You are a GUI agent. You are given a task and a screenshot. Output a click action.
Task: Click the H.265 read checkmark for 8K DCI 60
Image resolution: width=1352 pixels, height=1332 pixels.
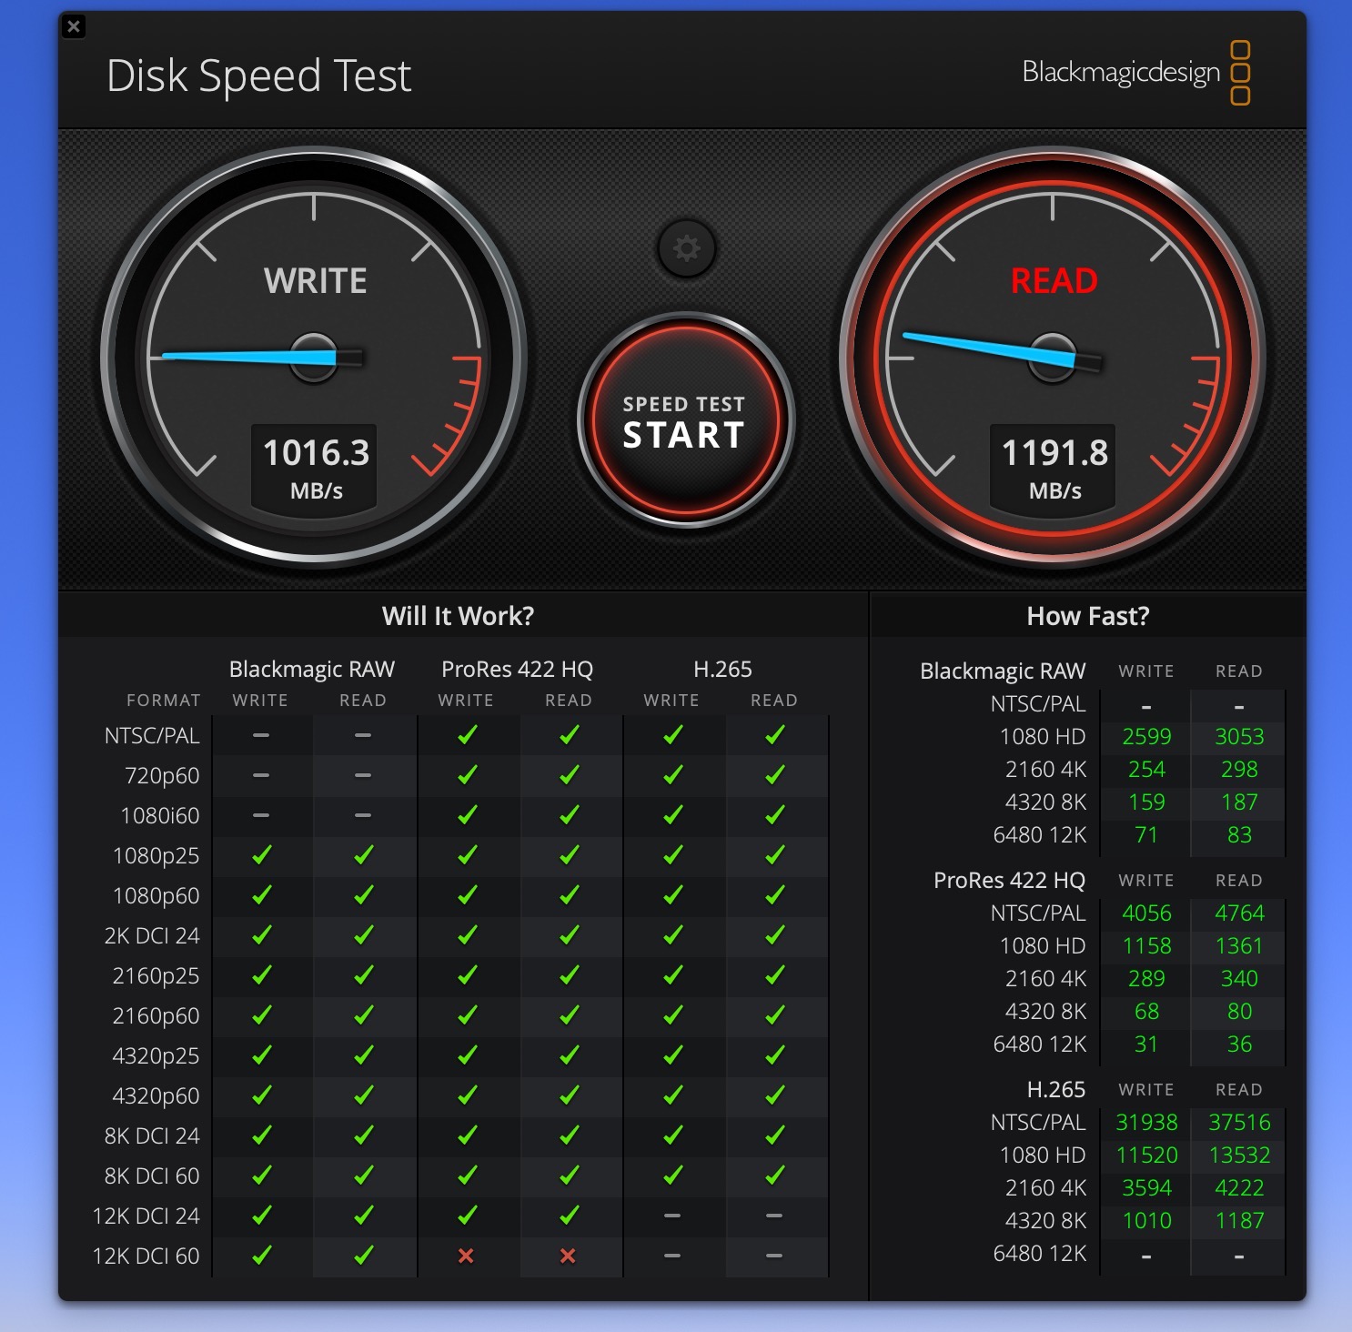point(775,1176)
